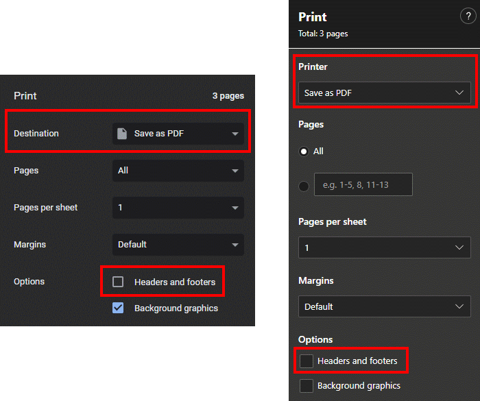
Task: Click the 'All' label next to the radio button
Action: coord(318,151)
